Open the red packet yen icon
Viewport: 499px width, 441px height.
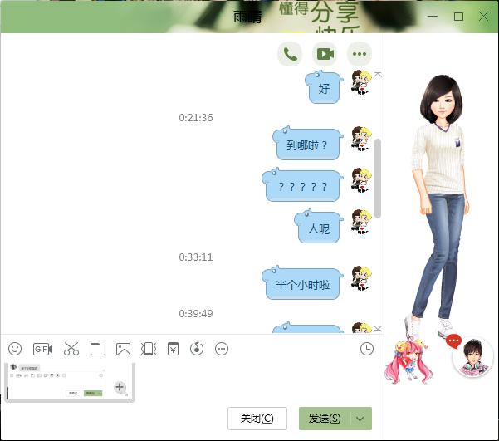click(173, 349)
